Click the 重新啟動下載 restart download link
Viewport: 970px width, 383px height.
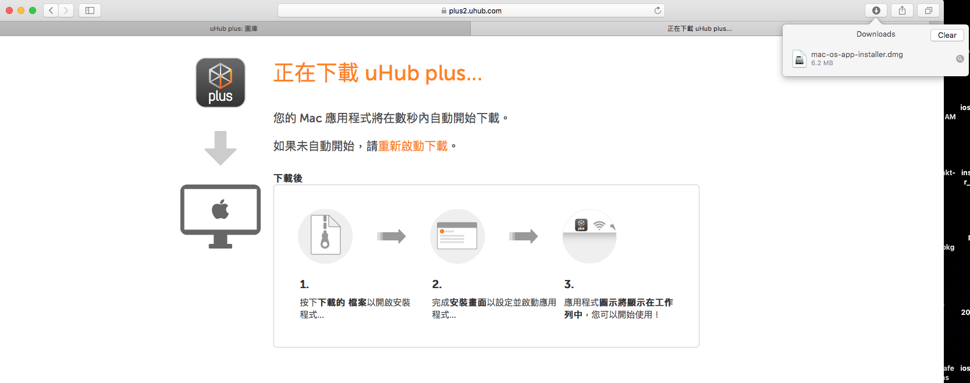pos(413,146)
